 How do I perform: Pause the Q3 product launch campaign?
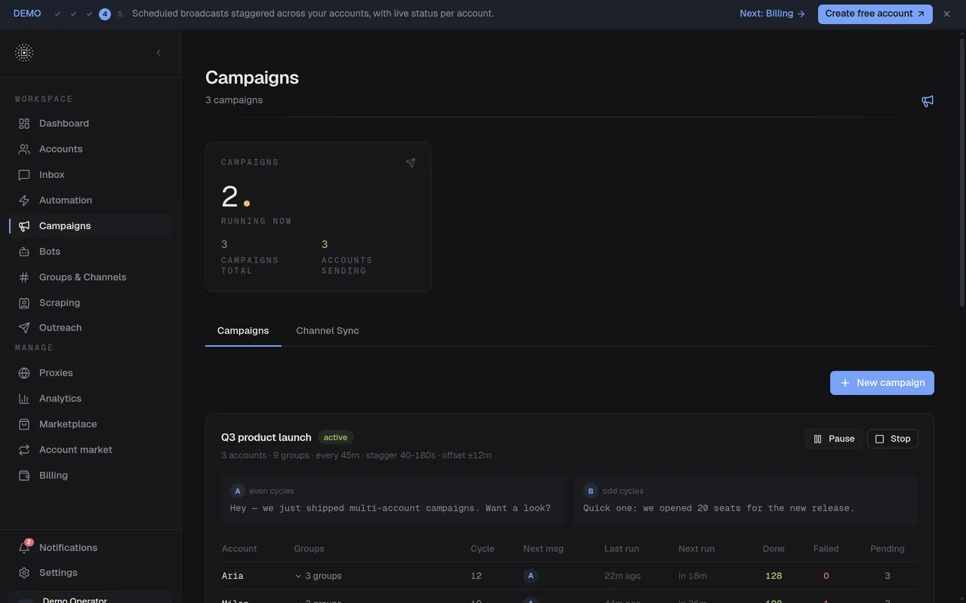click(x=834, y=439)
